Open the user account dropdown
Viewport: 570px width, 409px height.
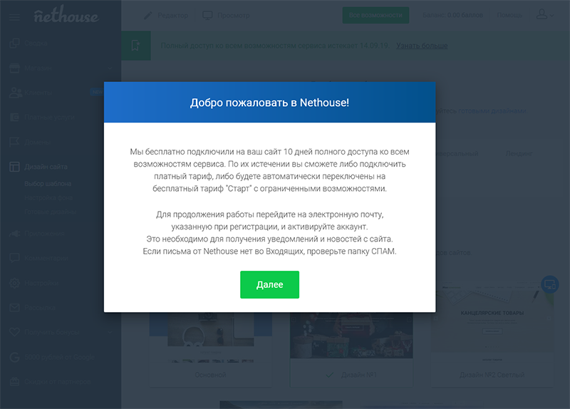[x=544, y=15]
